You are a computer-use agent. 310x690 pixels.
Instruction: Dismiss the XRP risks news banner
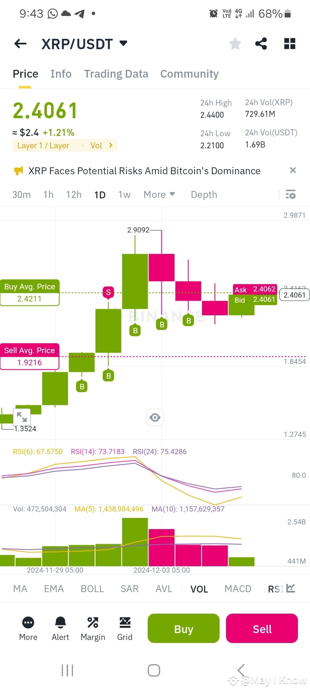point(293,170)
